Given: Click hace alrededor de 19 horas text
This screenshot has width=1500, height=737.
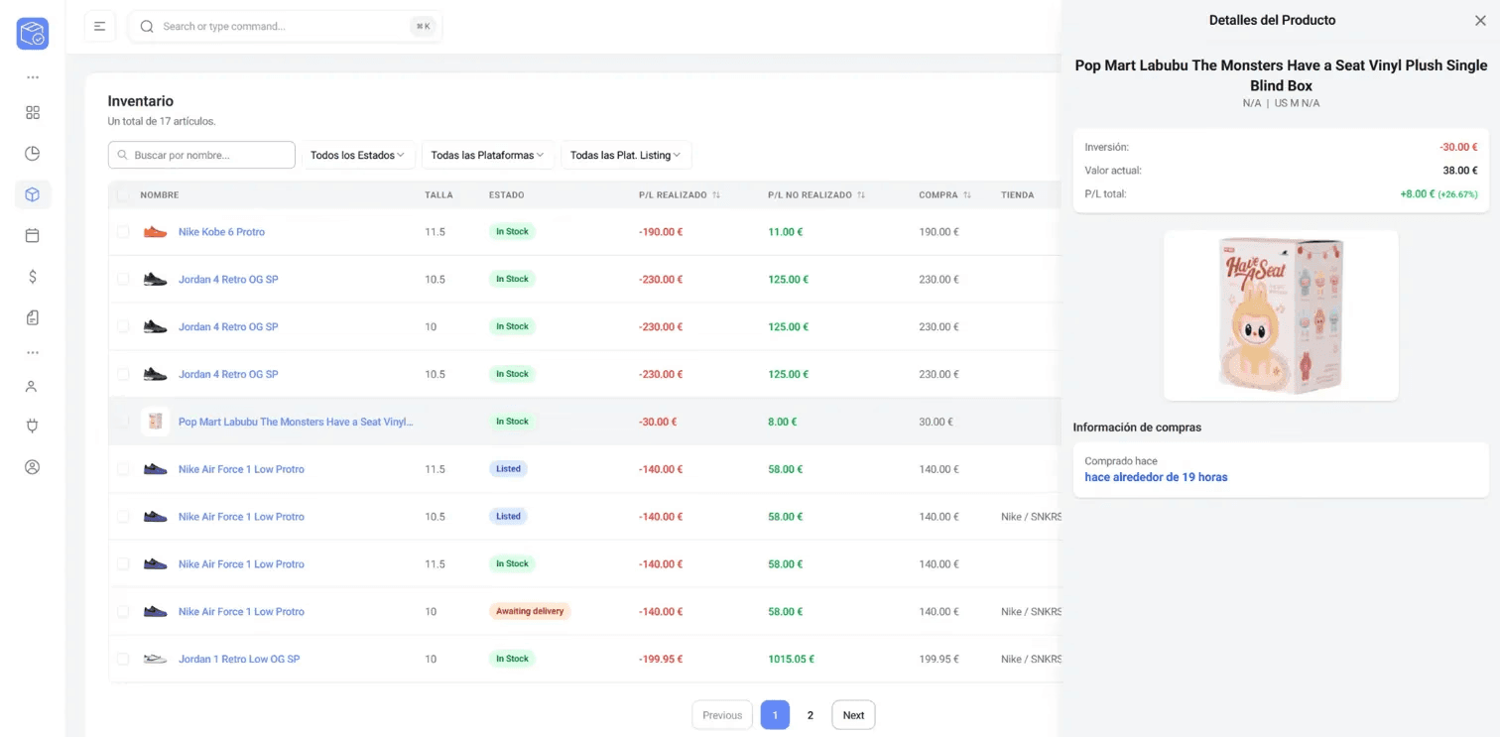Looking at the screenshot, I should click(1156, 477).
